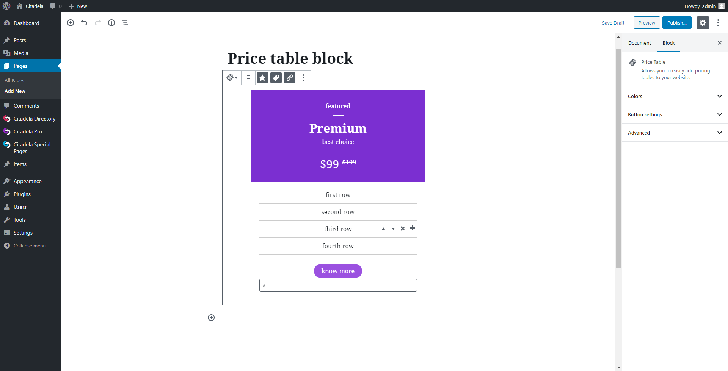
Task: Expand the Colors panel
Action: tap(675, 96)
